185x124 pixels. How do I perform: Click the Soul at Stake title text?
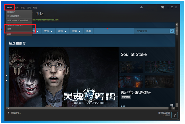coord(134,54)
